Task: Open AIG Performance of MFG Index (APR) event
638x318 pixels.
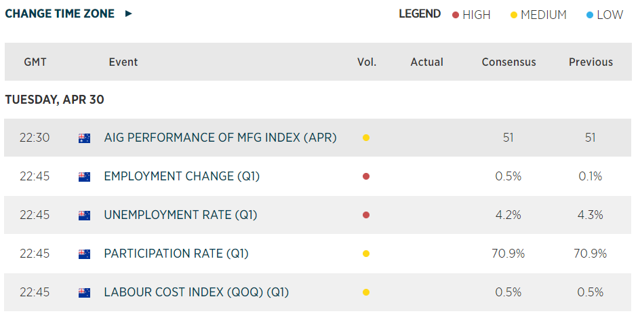Action: click(x=220, y=138)
